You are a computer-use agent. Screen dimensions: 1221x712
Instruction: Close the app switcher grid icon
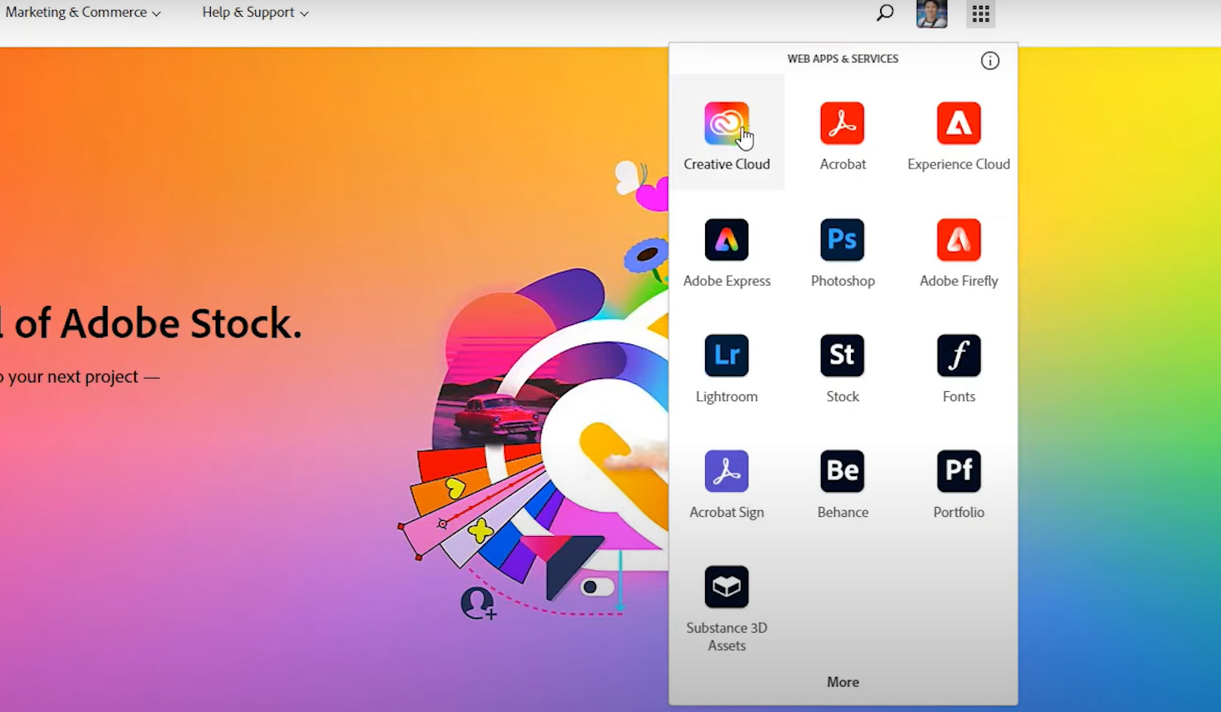(981, 13)
